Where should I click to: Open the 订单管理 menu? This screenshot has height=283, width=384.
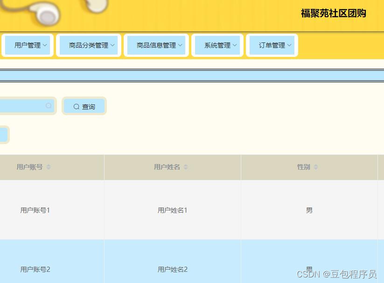pos(272,45)
